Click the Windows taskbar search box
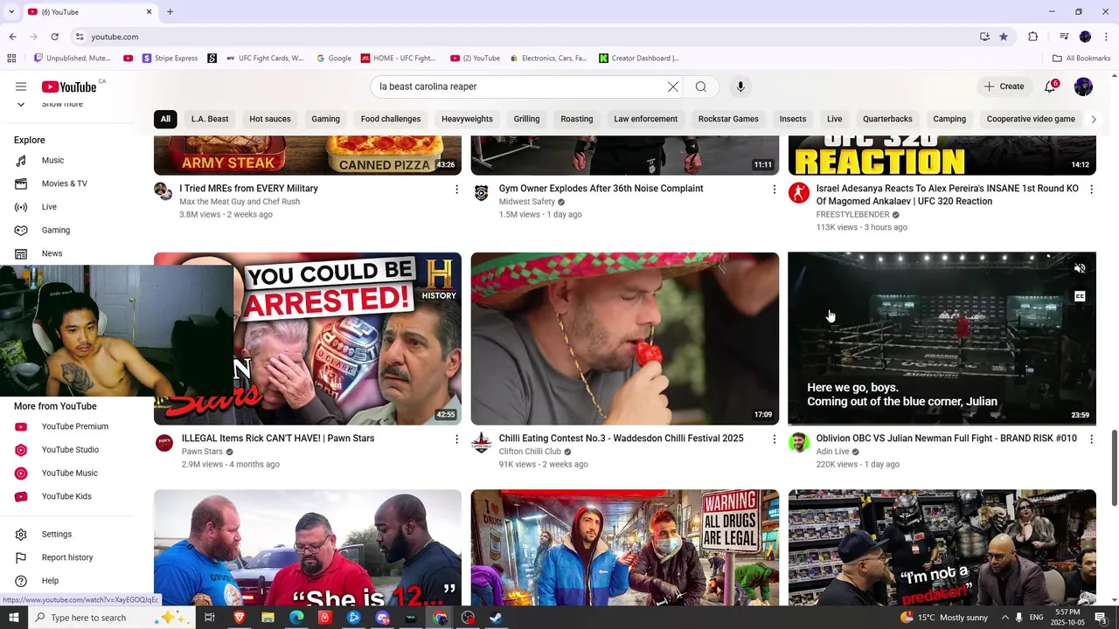 click(x=112, y=618)
